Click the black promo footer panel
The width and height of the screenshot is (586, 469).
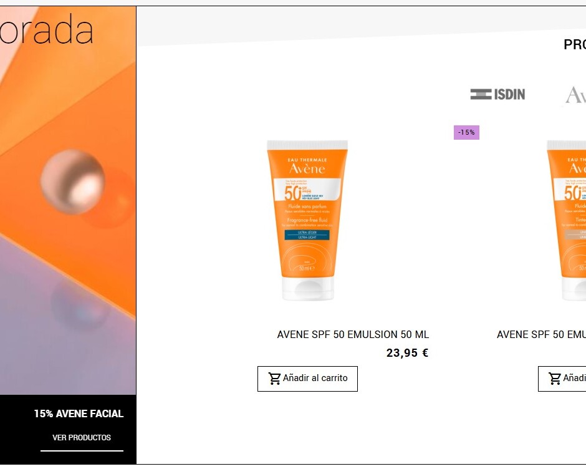coord(68,429)
